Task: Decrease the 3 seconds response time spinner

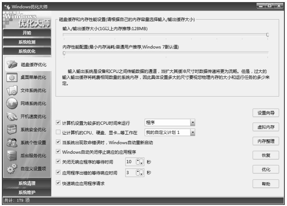Action: tap(142, 173)
